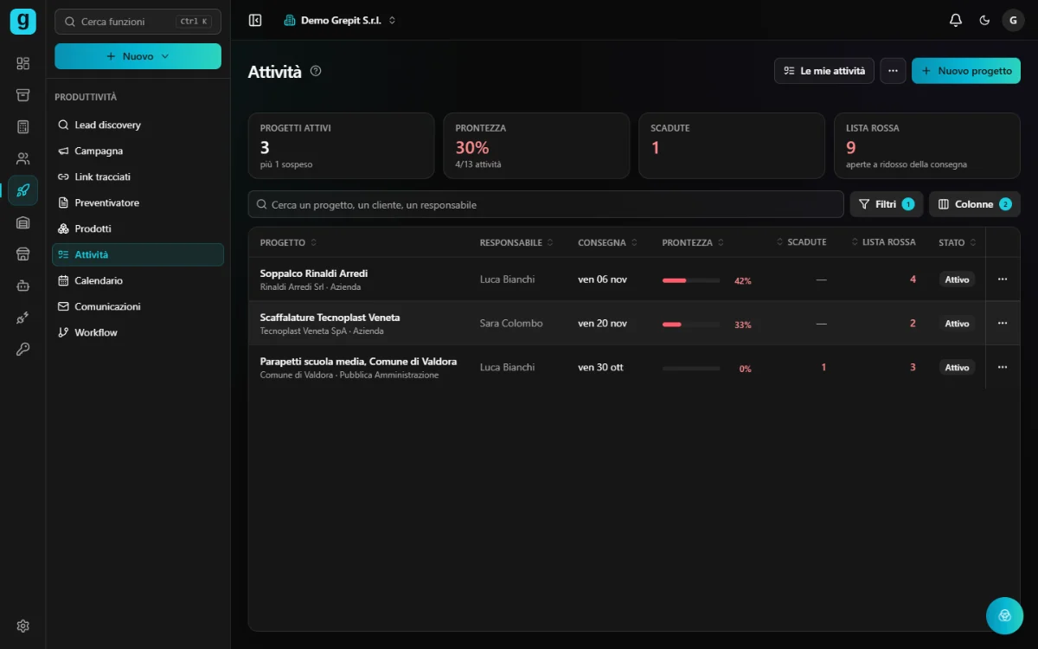The image size is (1038, 649).
Task: Open the warehouse icon in rail
Action: [x=22, y=222]
